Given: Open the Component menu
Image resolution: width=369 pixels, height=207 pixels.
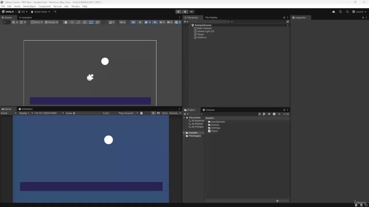Looking at the screenshot, I should pos(45,6).
